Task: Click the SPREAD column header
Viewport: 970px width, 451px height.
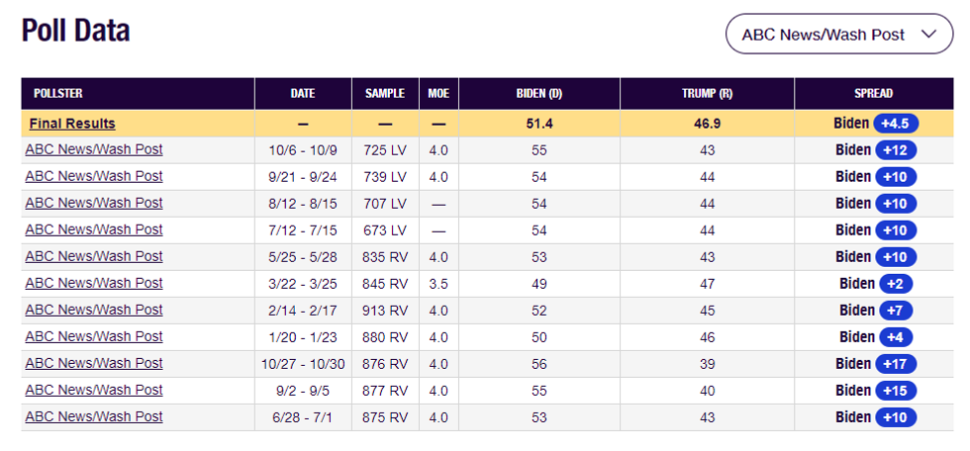Action: click(874, 94)
